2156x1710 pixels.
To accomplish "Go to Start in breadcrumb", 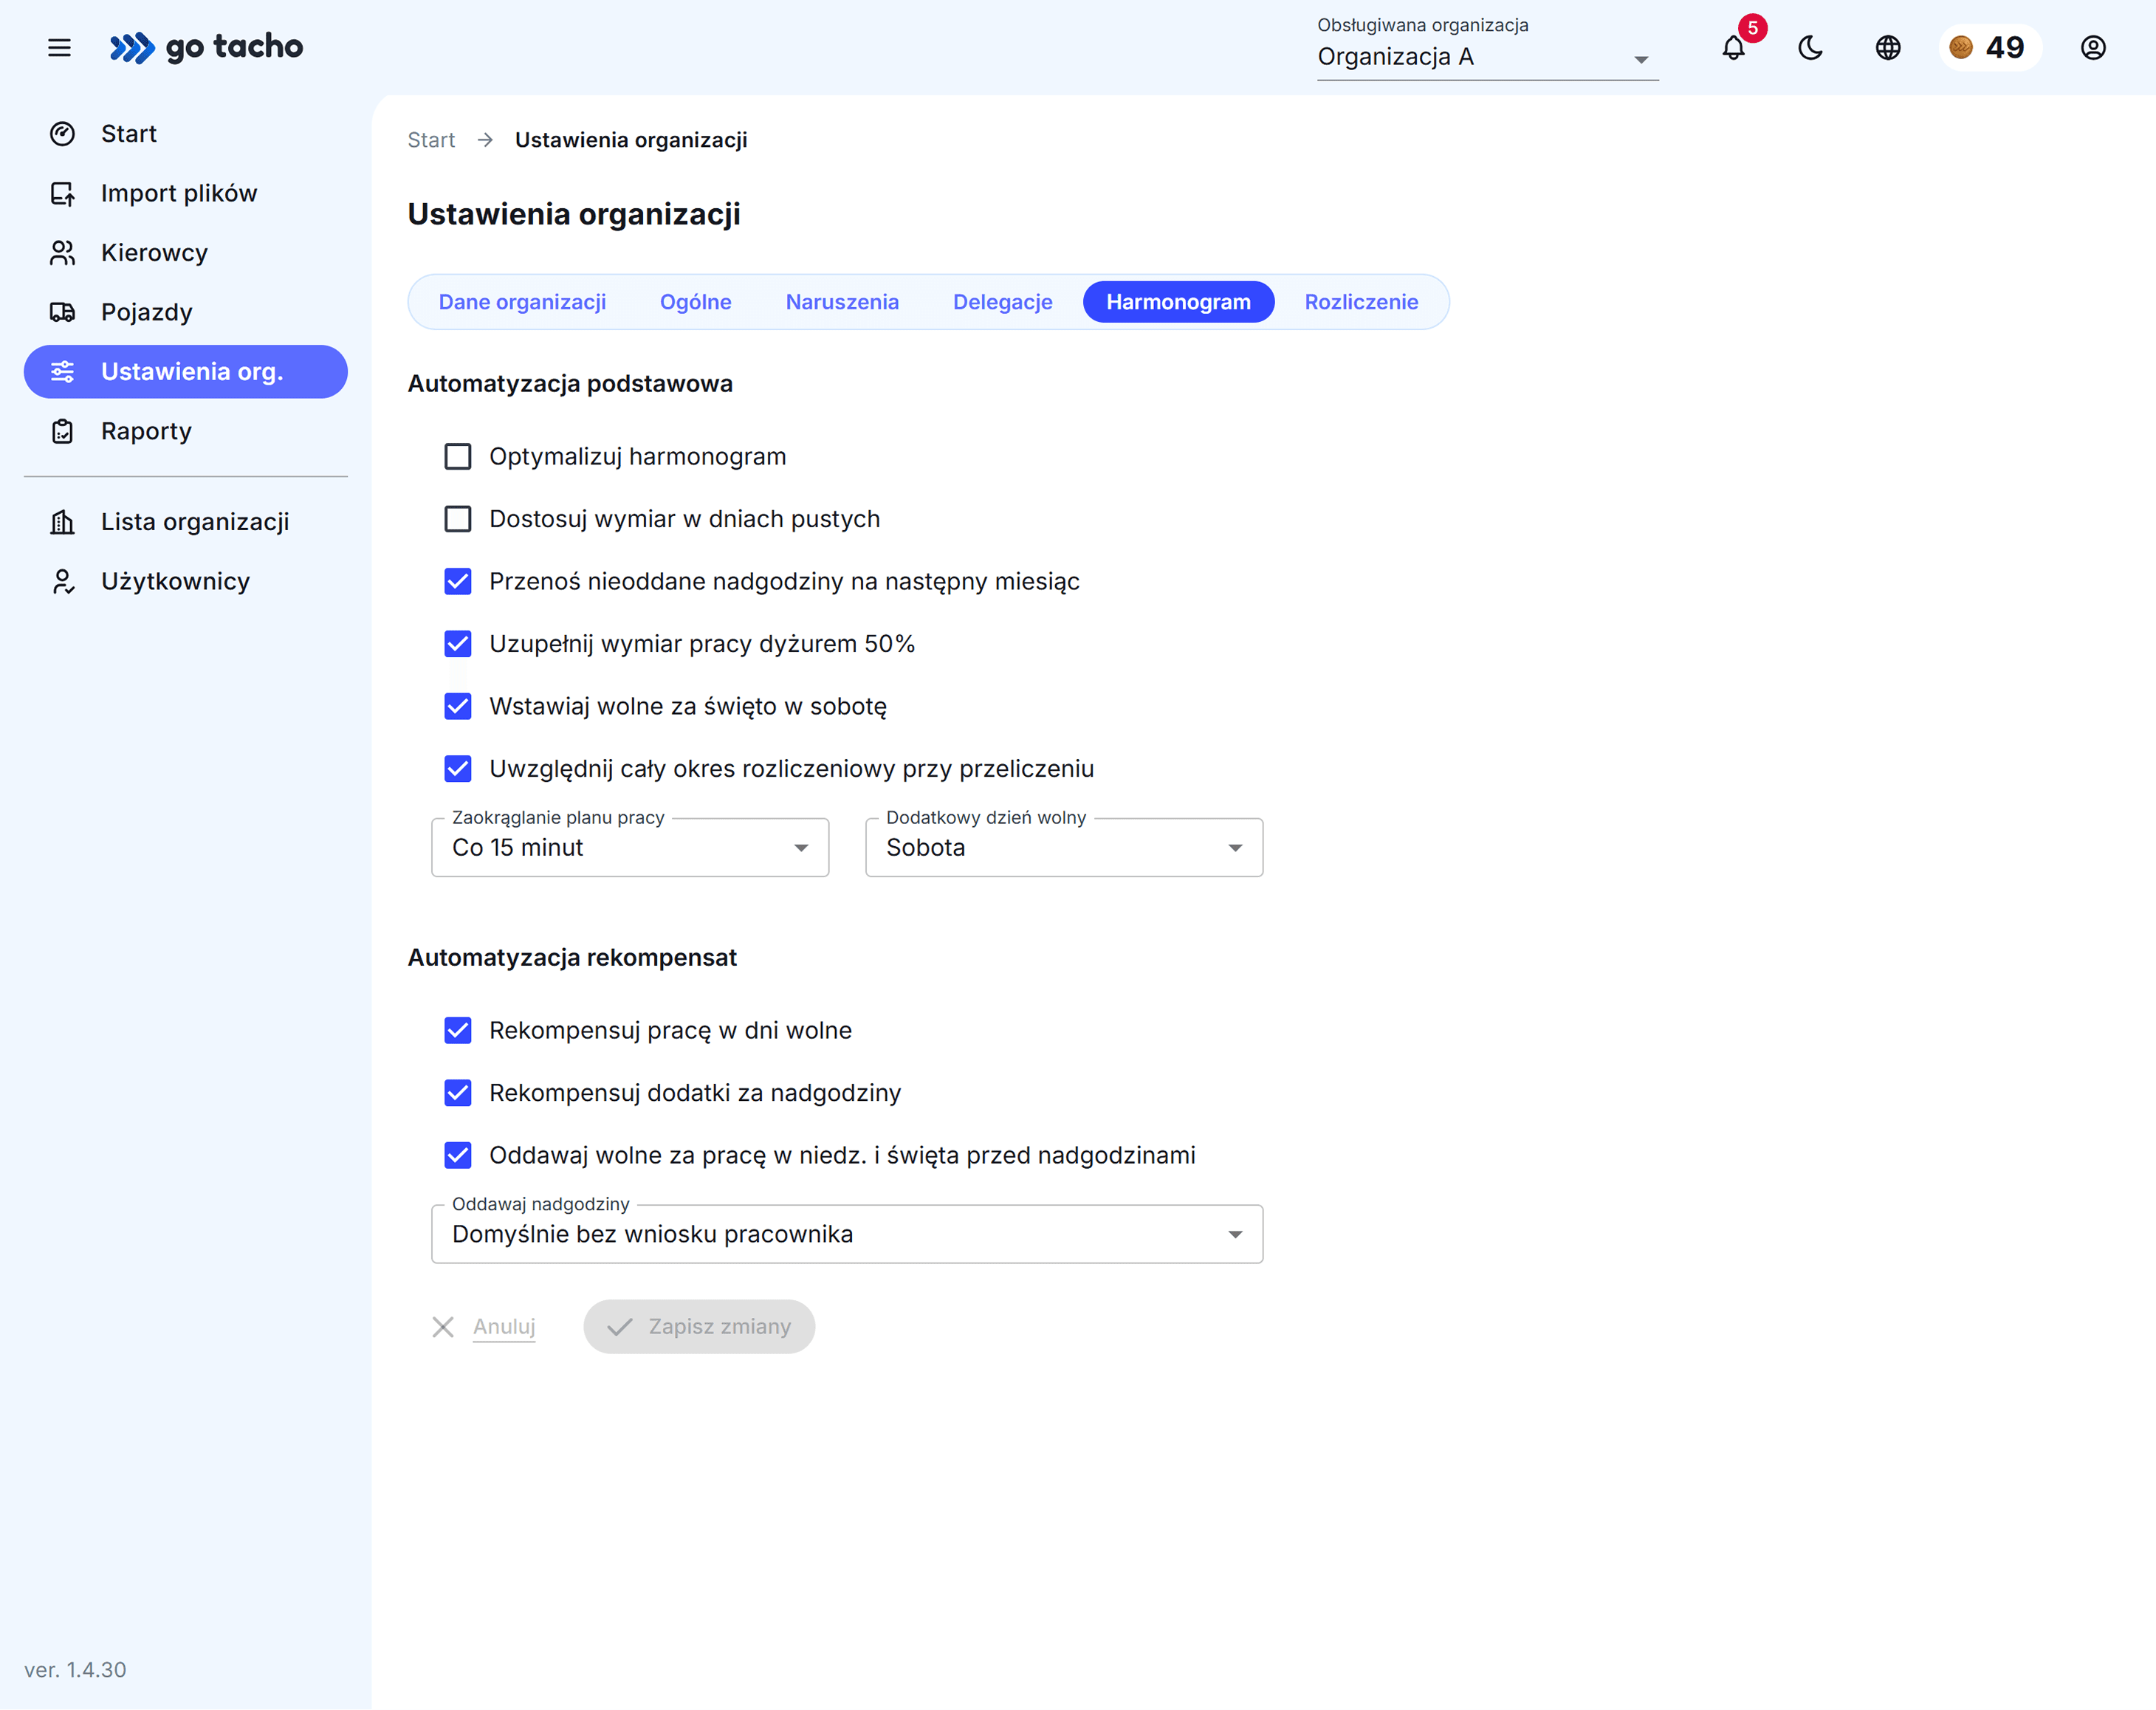I will pyautogui.click(x=431, y=140).
